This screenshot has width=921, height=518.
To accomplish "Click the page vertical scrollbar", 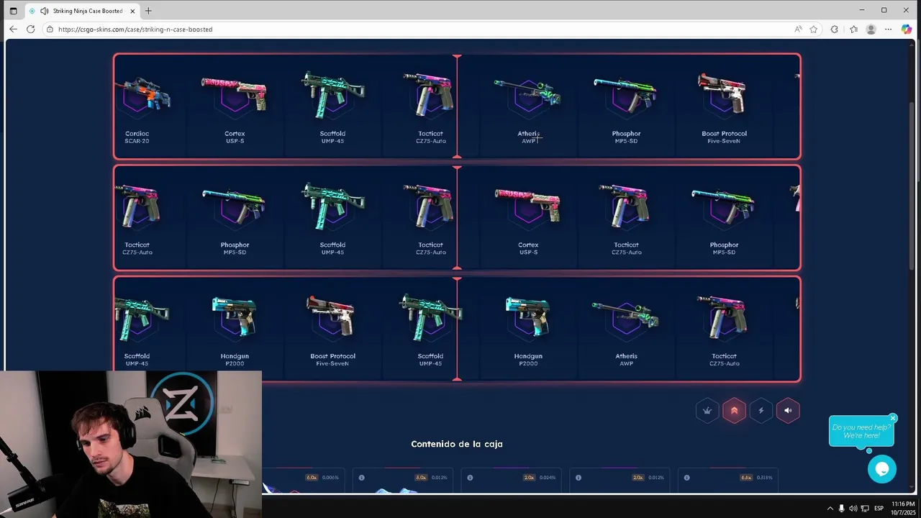I will click(x=912, y=186).
